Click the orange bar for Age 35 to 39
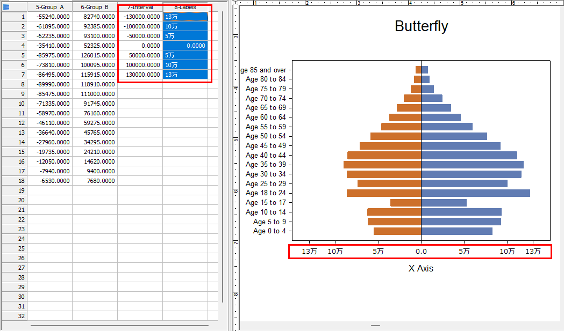Viewport: 564px width, 331px height. tap(382, 165)
